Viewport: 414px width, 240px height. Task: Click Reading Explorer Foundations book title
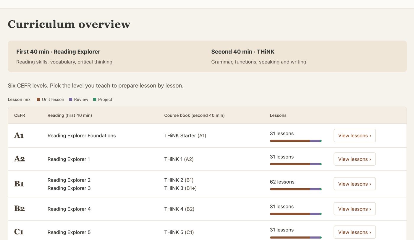click(x=82, y=135)
